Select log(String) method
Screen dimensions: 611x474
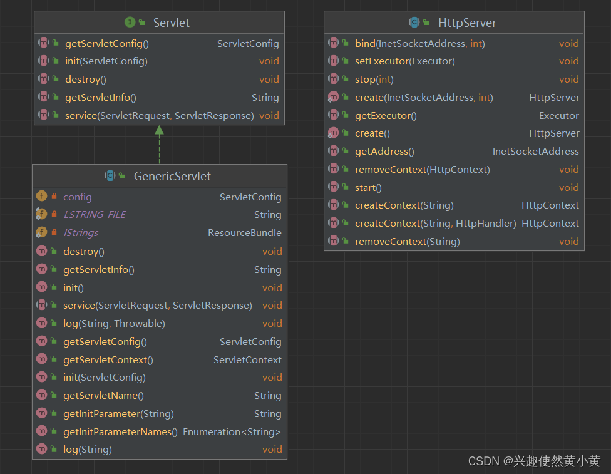(87, 450)
